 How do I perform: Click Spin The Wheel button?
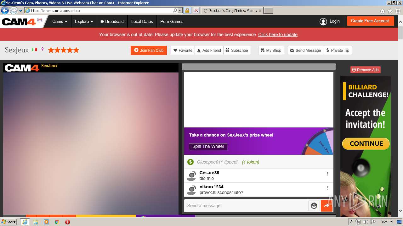tap(208, 146)
